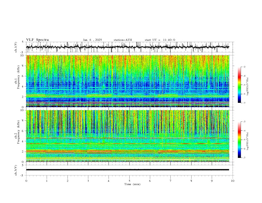Click the ch.1 spectrogram panel
This screenshot has height=203, width=262.
click(x=128, y=81)
